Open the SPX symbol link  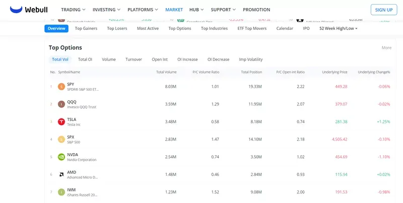point(71,137)
